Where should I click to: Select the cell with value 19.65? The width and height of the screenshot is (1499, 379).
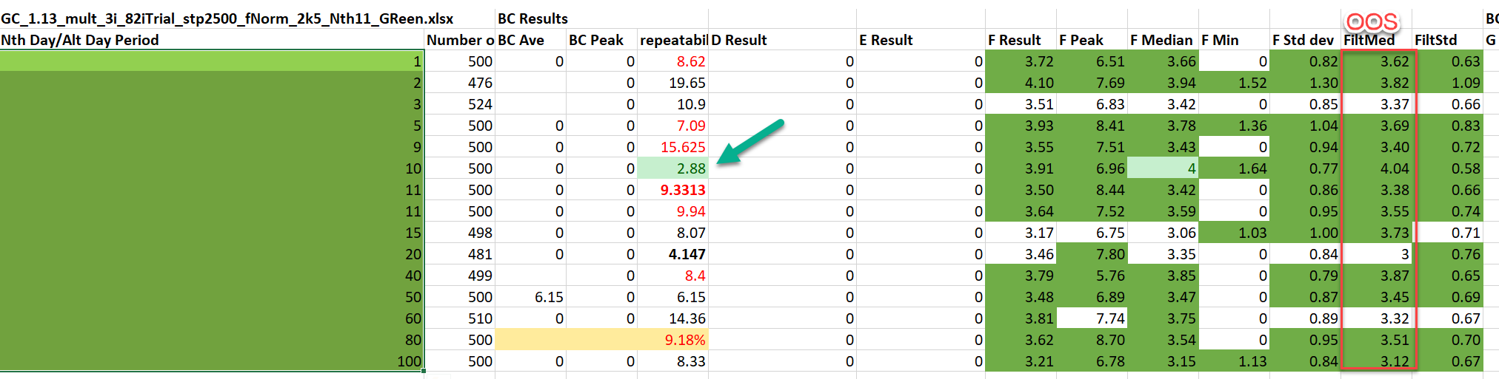(672, 83)
